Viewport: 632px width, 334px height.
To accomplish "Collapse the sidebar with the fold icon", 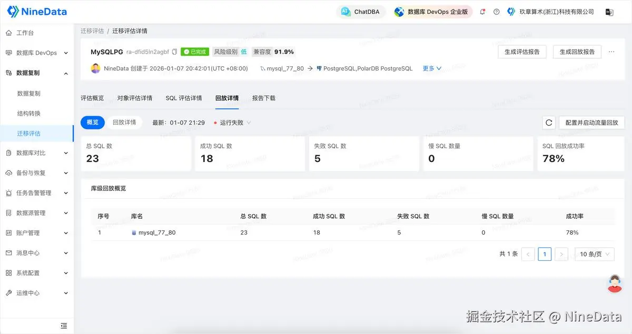I will pyautogui.click(x=64, y=326).
